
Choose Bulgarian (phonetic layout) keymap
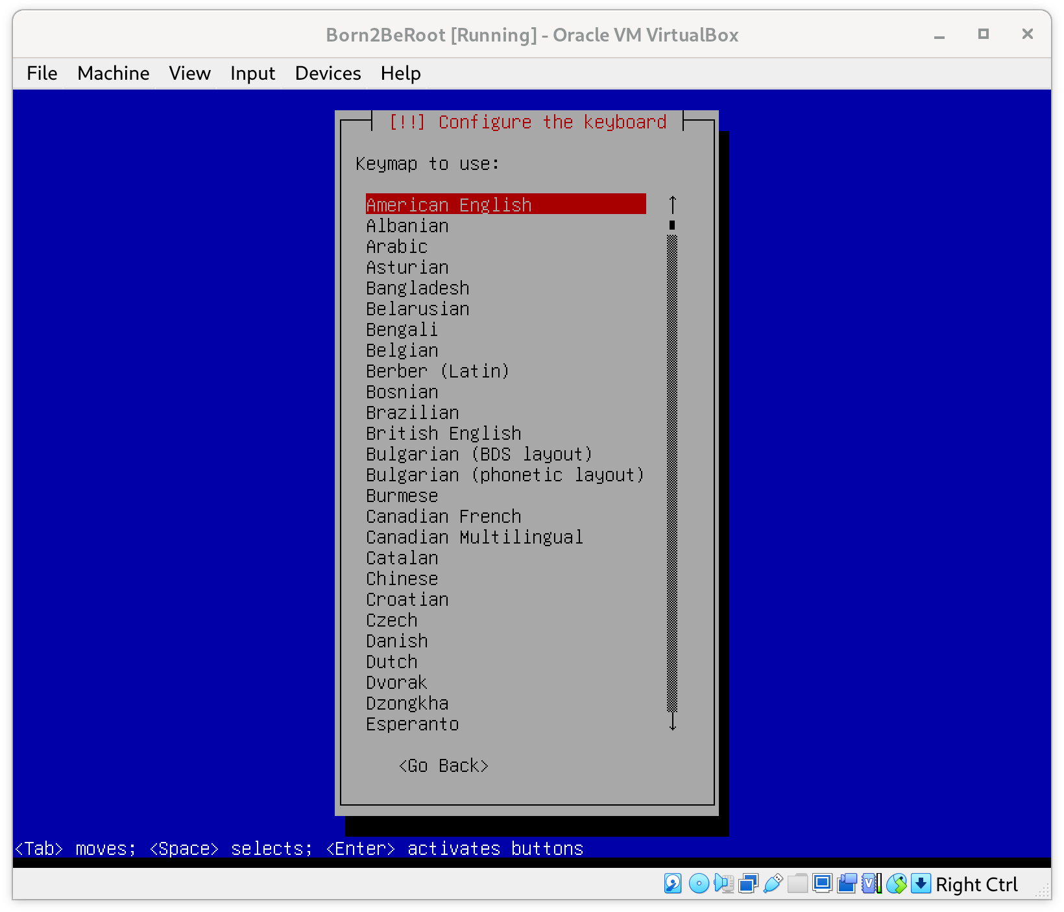[x=505, y=475]
